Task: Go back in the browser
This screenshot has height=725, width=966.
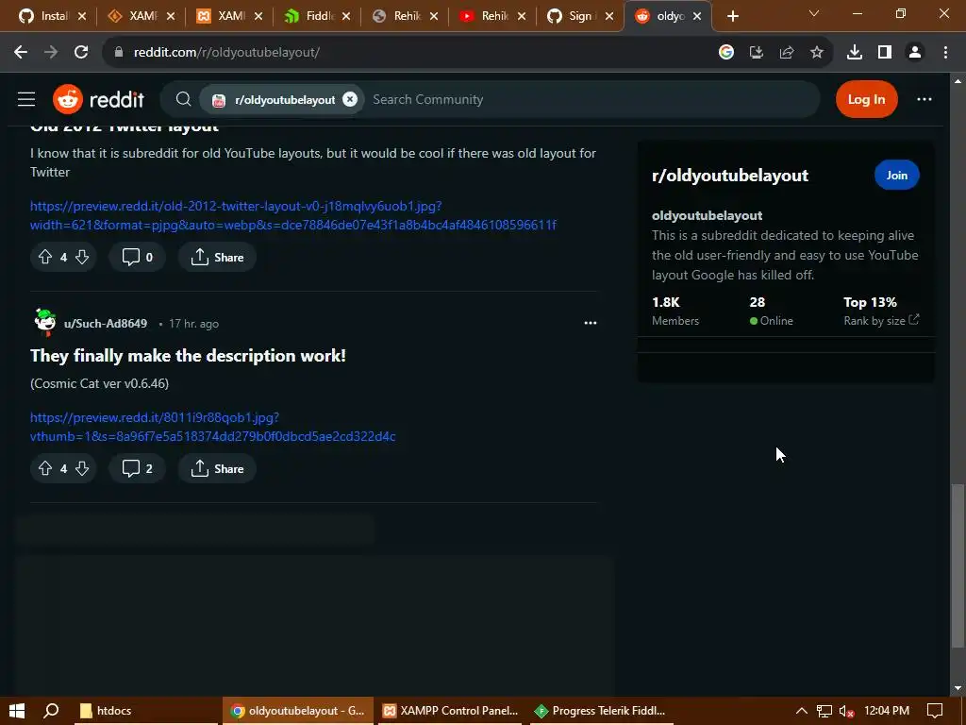Action: coord(21,53)
